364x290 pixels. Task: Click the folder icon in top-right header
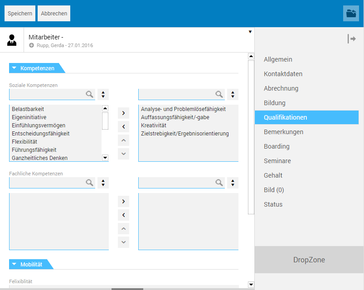[x=351, y=14]
